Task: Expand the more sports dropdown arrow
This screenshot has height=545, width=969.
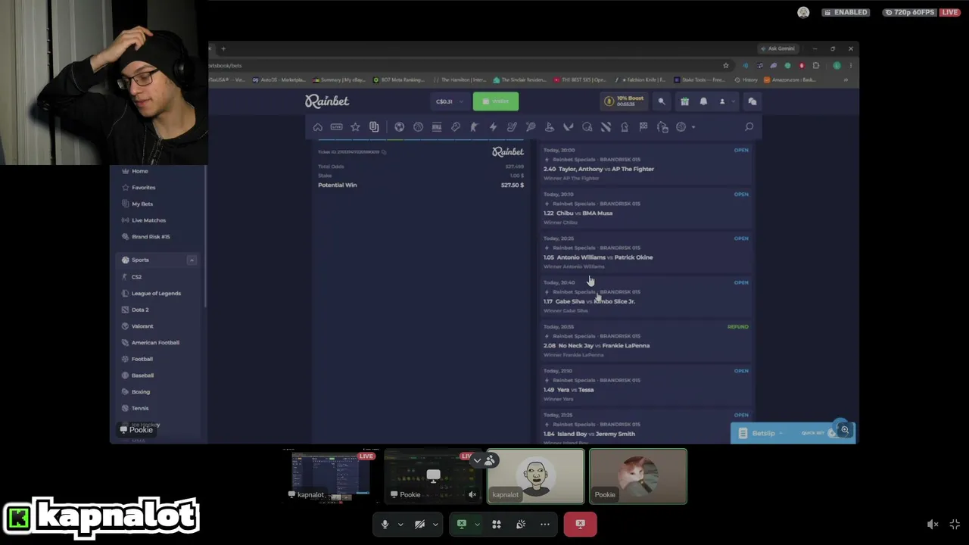Action: click(693, 127)
